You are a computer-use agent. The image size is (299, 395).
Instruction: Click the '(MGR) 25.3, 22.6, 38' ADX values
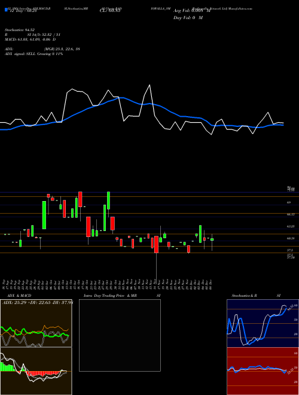coord(62,49)
